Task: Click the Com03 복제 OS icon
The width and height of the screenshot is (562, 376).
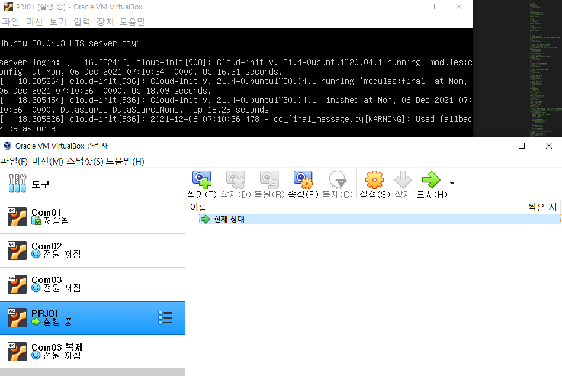Action: tap(17, 352)
